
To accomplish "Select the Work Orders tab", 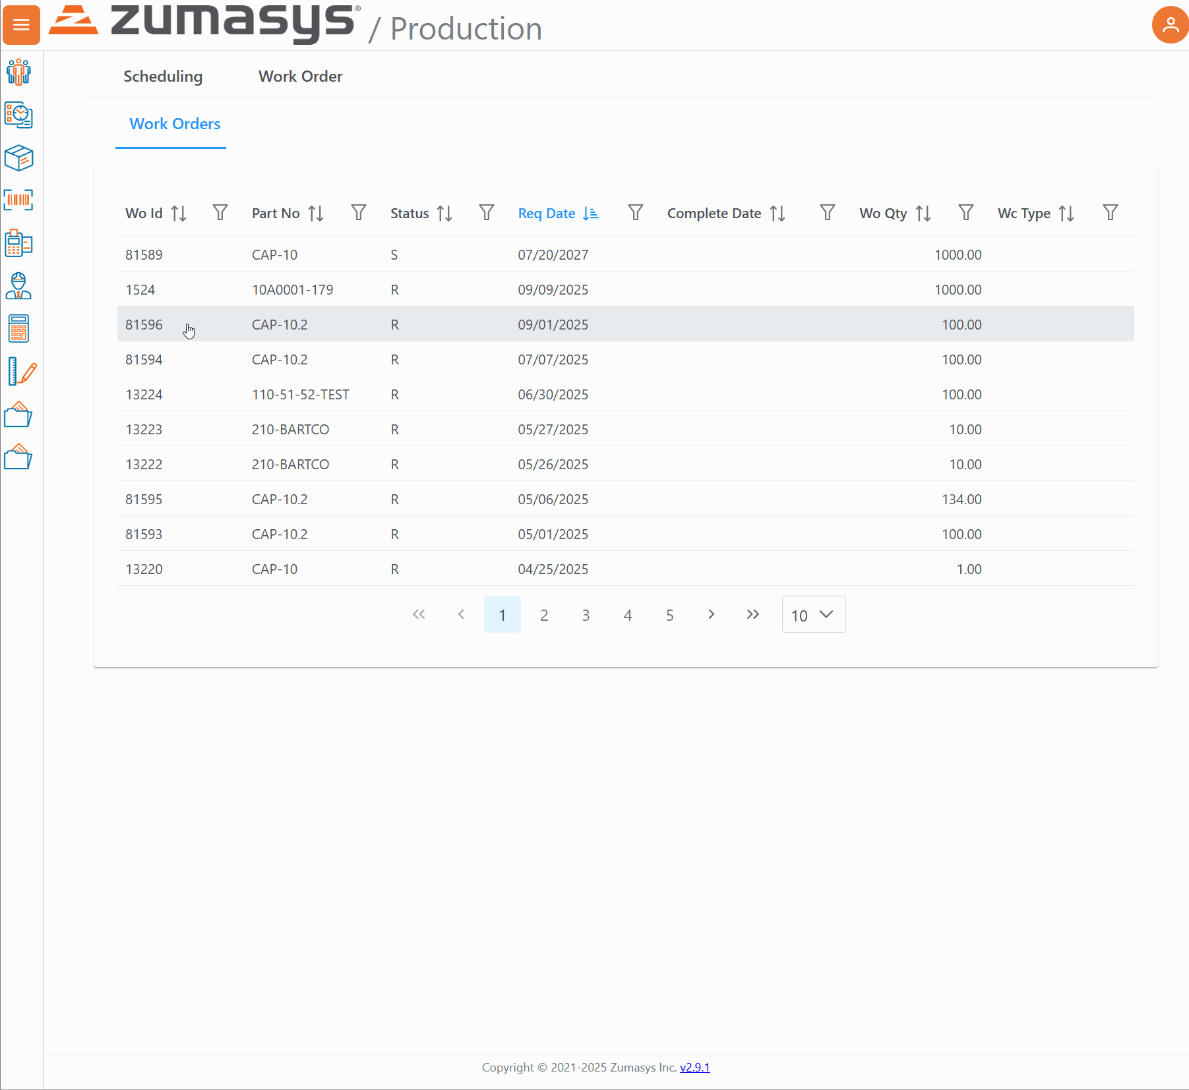I will pos(175,124).
